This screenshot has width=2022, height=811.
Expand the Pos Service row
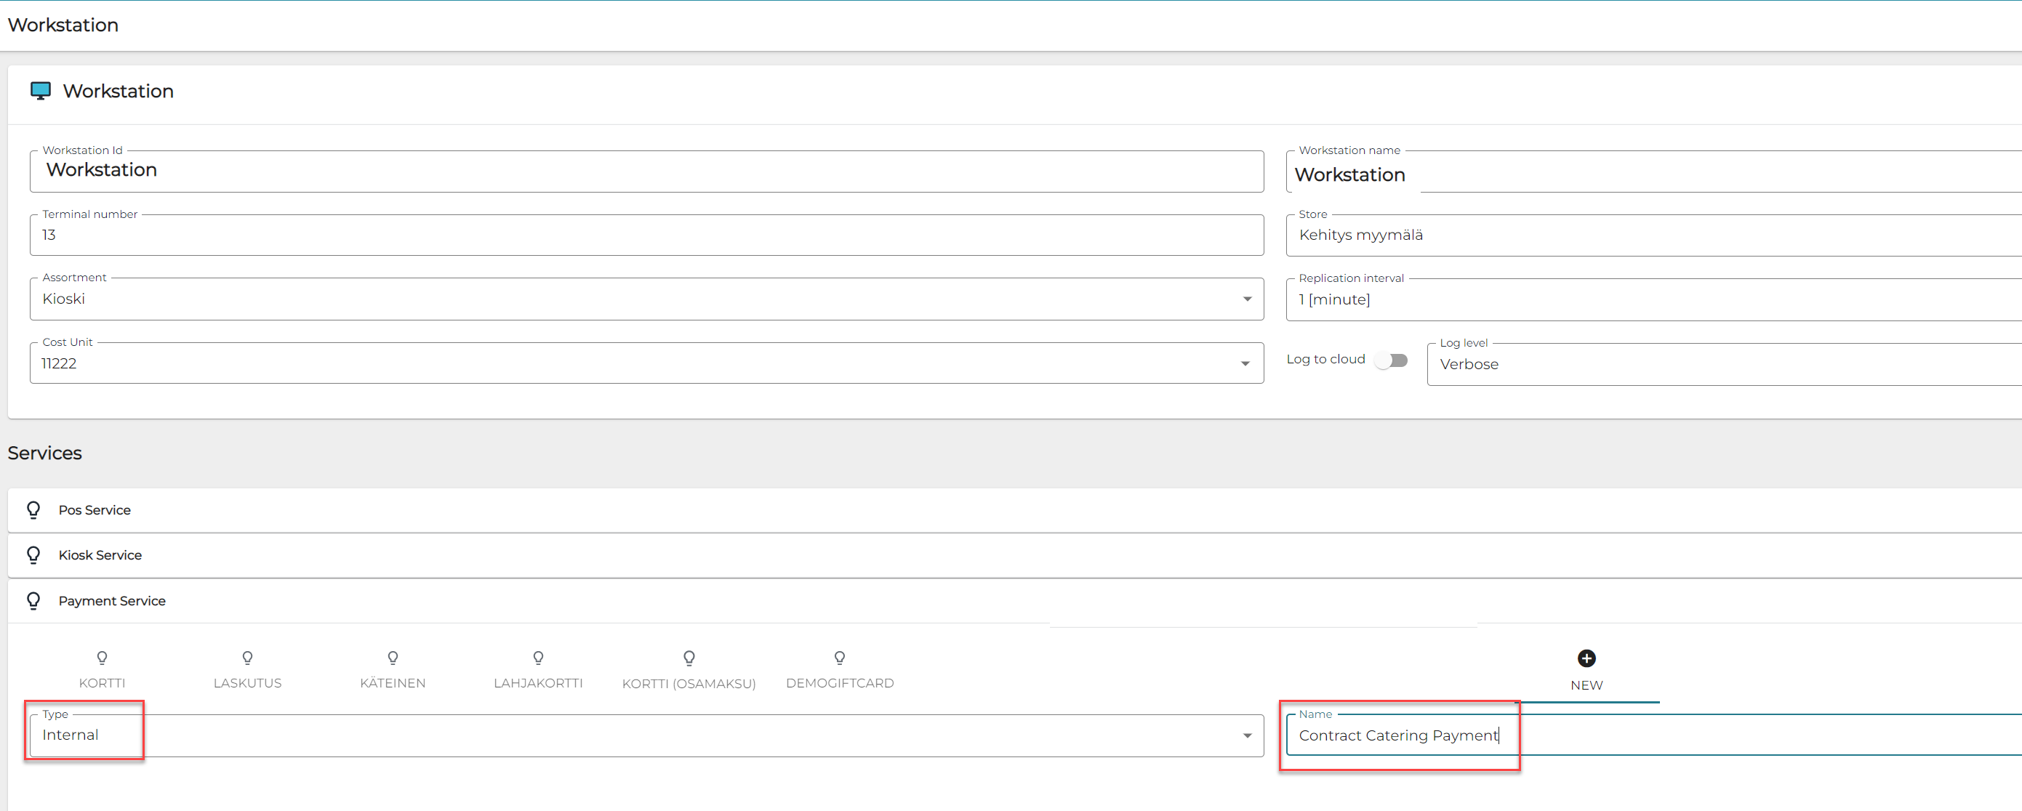pos(95,510)
